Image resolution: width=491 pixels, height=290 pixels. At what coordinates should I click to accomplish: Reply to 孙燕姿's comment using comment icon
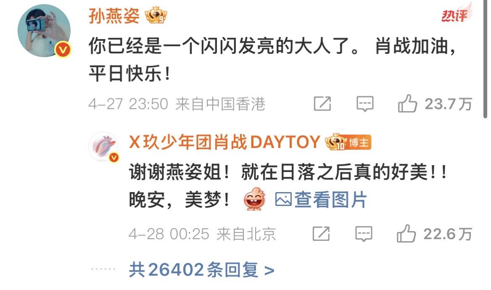(x=365, y=104)
